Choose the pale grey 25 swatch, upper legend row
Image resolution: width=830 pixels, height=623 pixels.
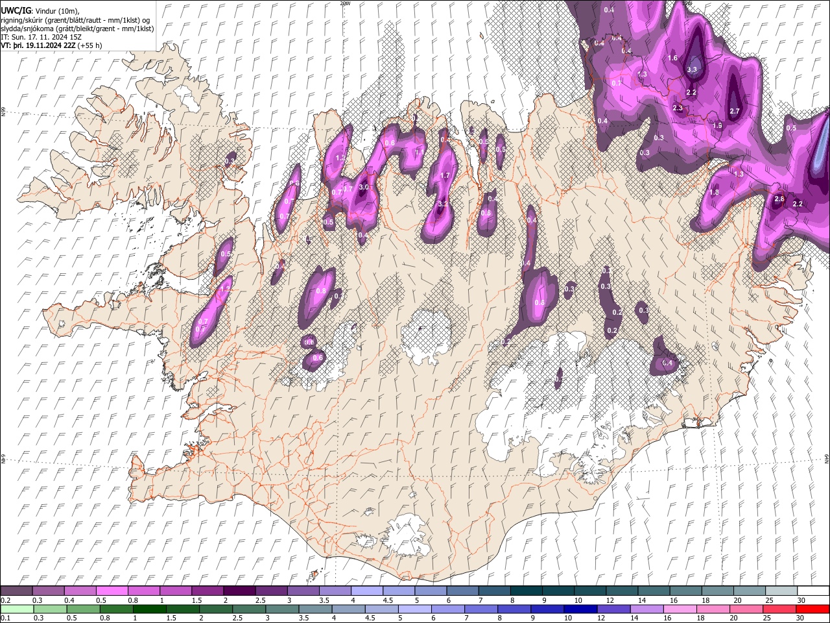(782, 591)
